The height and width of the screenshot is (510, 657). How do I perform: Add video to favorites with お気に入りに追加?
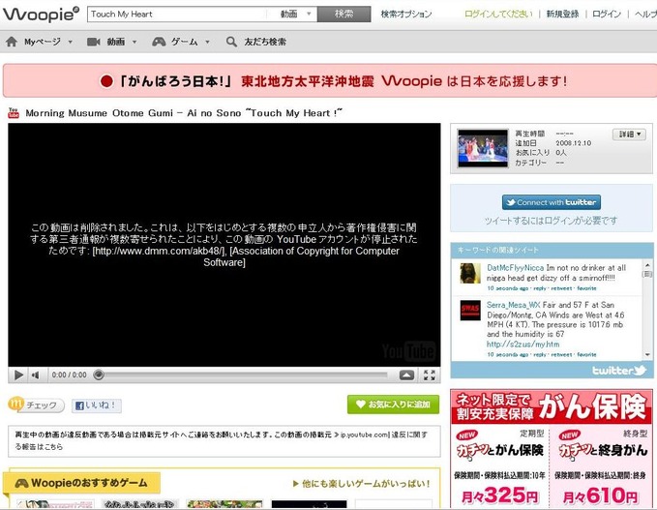tap(393, 404)
